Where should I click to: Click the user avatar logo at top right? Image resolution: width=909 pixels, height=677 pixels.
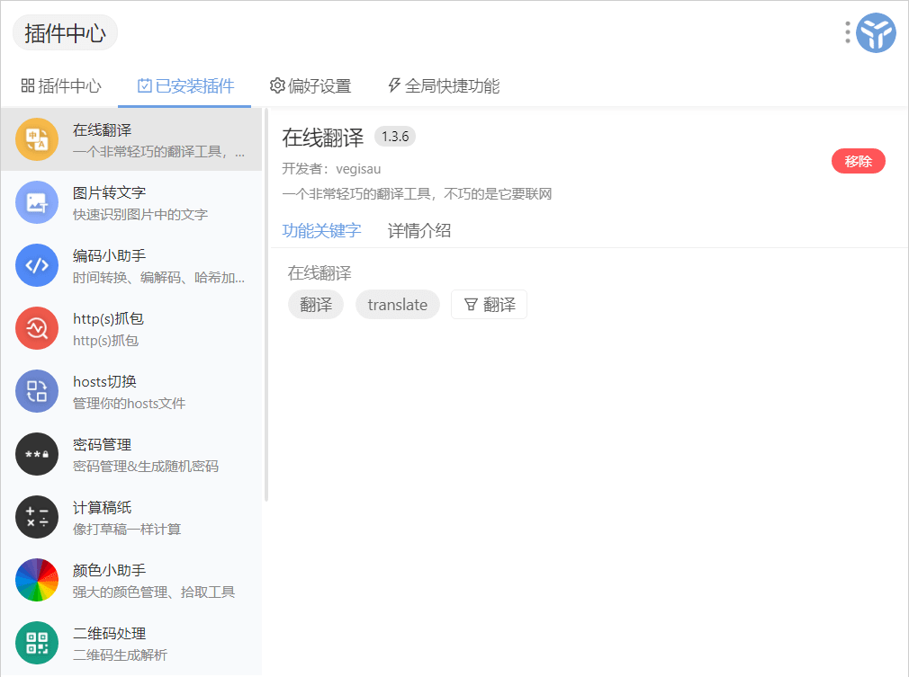(875, 33)
